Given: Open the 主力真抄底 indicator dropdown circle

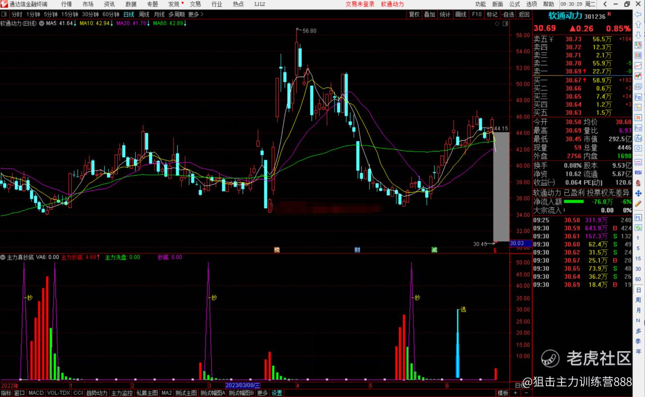Looking at the screenshot, I should (3, 257).
